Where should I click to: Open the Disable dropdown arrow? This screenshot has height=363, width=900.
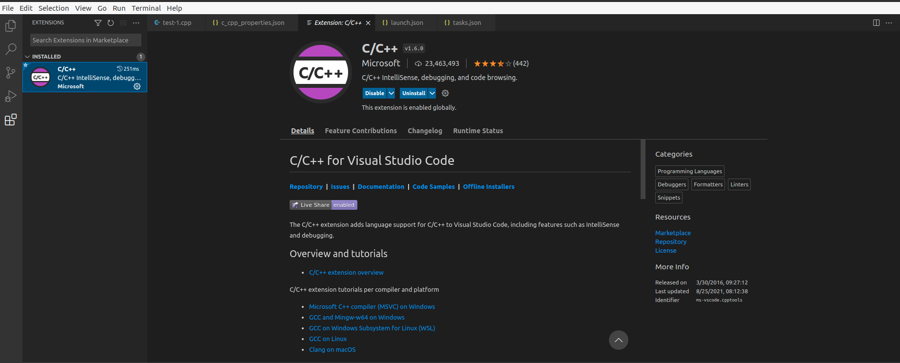point(391,93)
